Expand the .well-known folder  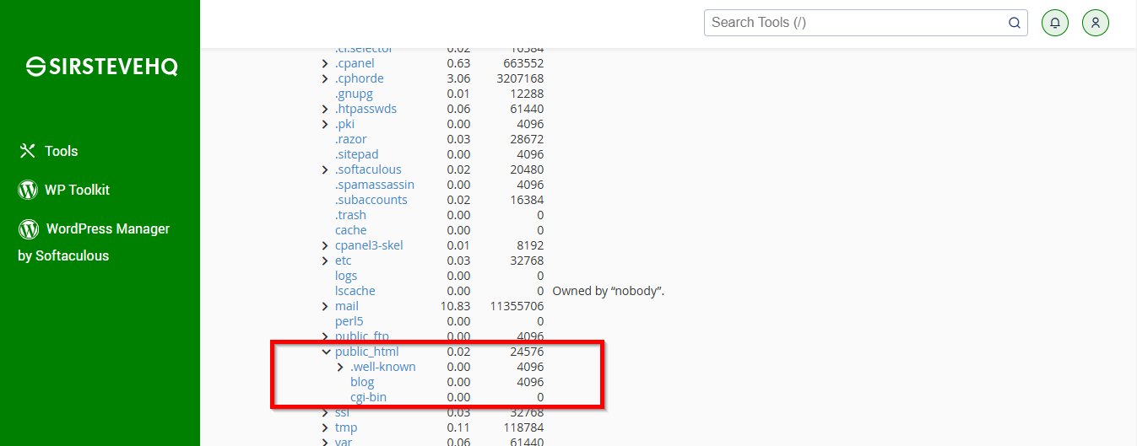click(x=341, y=367)
